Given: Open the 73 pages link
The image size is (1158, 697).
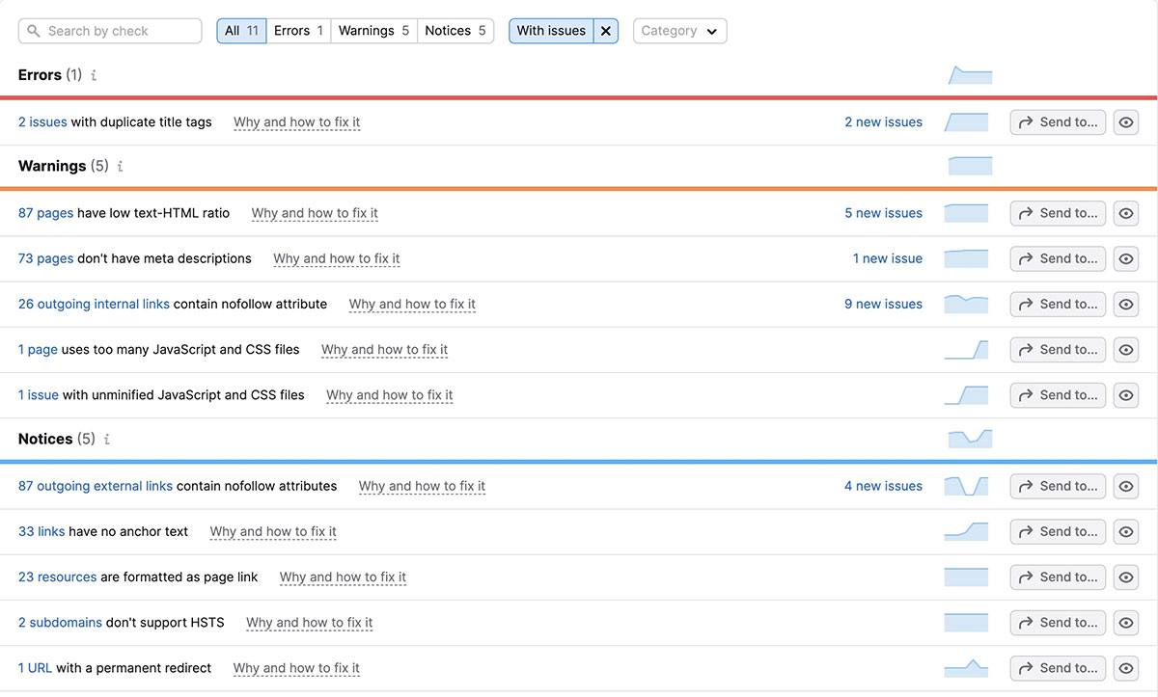Looking at the screenshot, I should click(45, 258).
